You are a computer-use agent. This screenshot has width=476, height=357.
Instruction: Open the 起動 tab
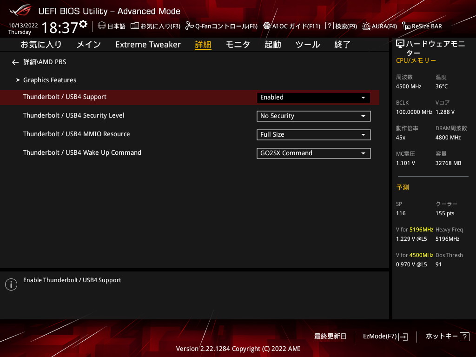coord(272,45)
